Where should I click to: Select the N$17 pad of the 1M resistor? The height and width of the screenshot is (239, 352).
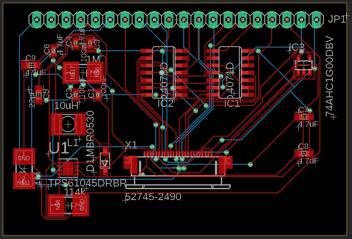coord(71,72)
